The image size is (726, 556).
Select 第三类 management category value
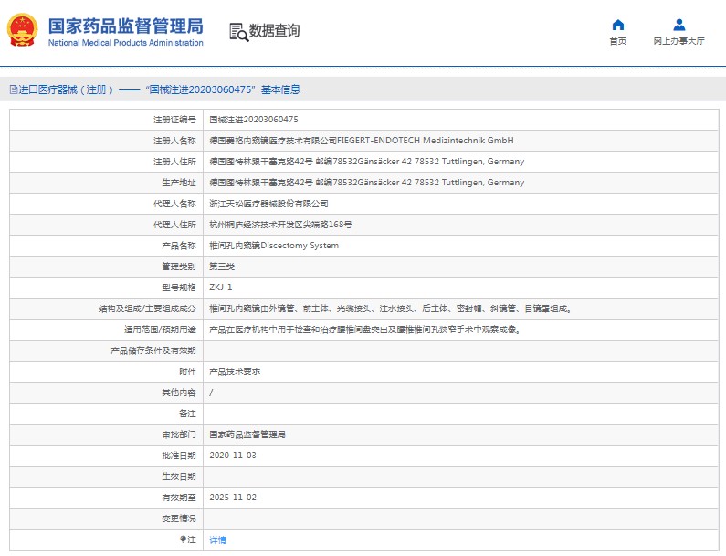point(222,267)
